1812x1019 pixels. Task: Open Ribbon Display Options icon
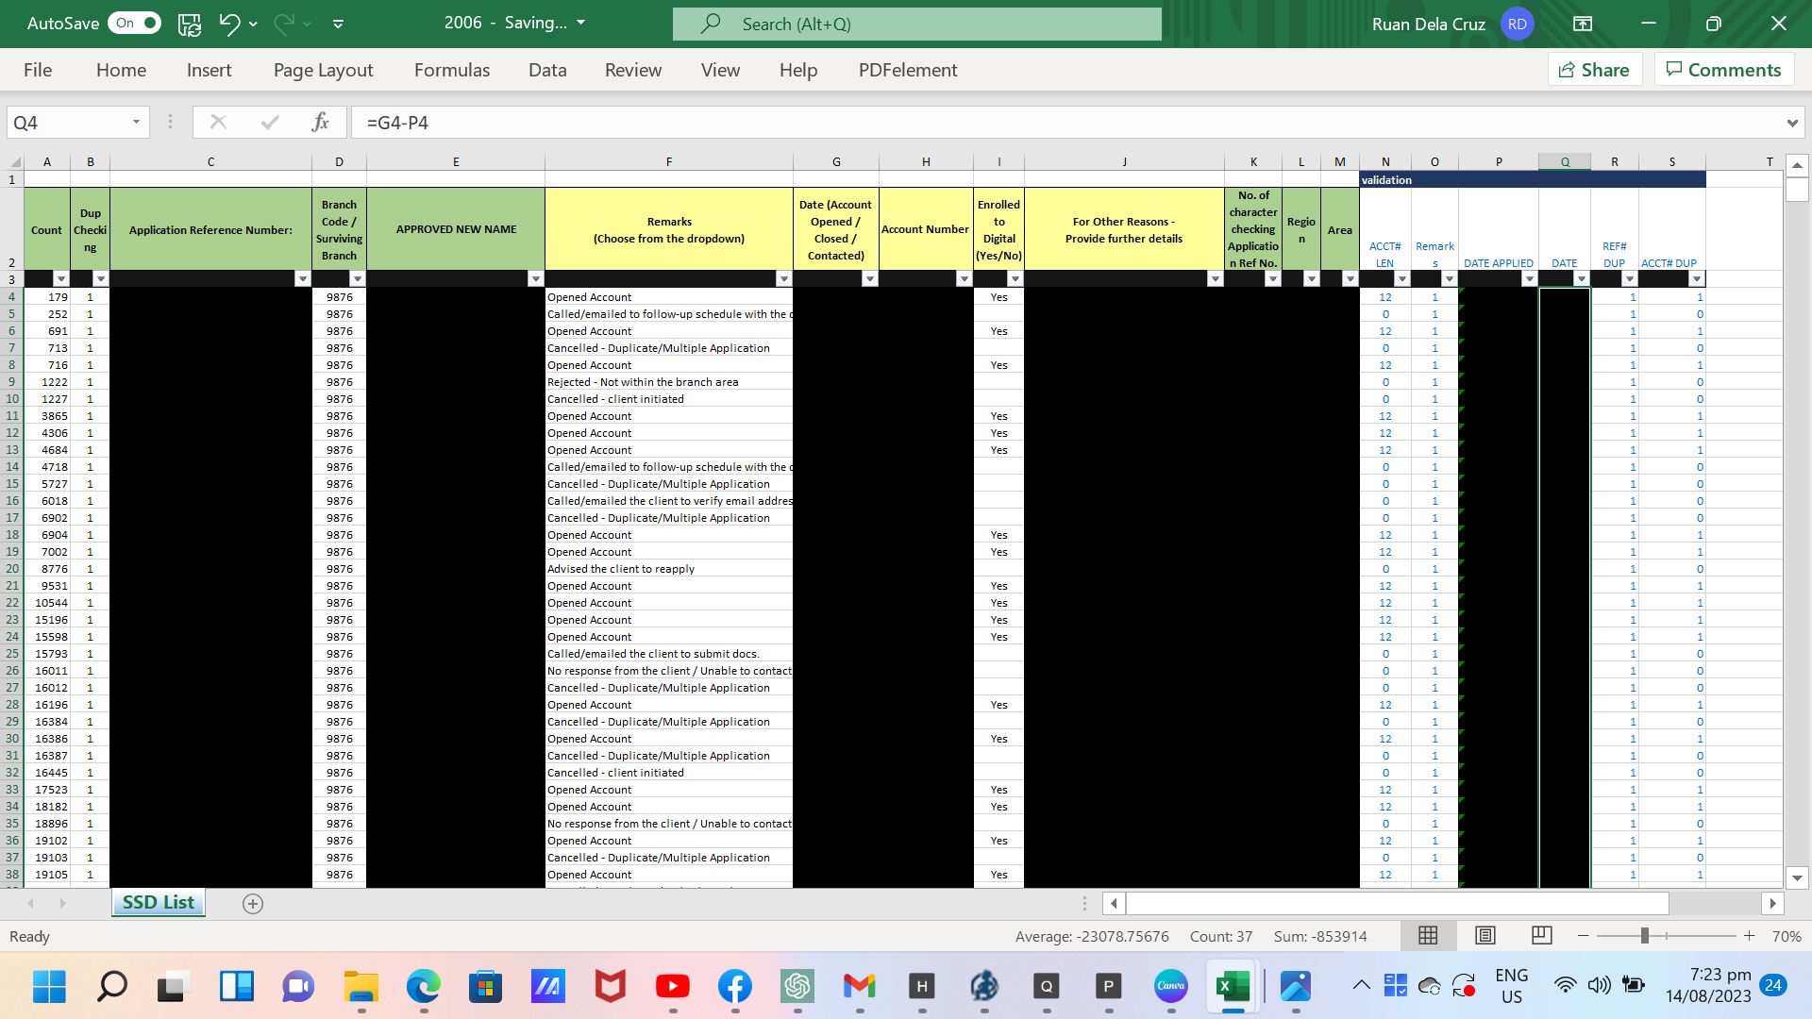point(1583,24)
